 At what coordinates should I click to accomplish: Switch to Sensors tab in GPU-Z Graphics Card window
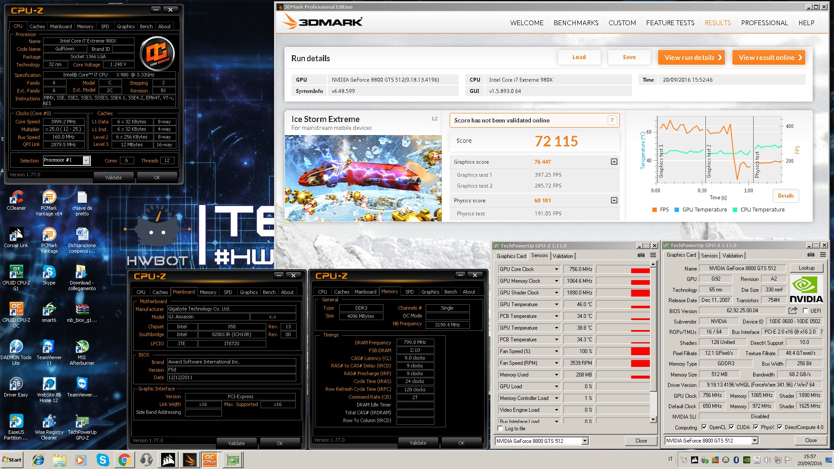pyautogui.click(x=709, y=256)
